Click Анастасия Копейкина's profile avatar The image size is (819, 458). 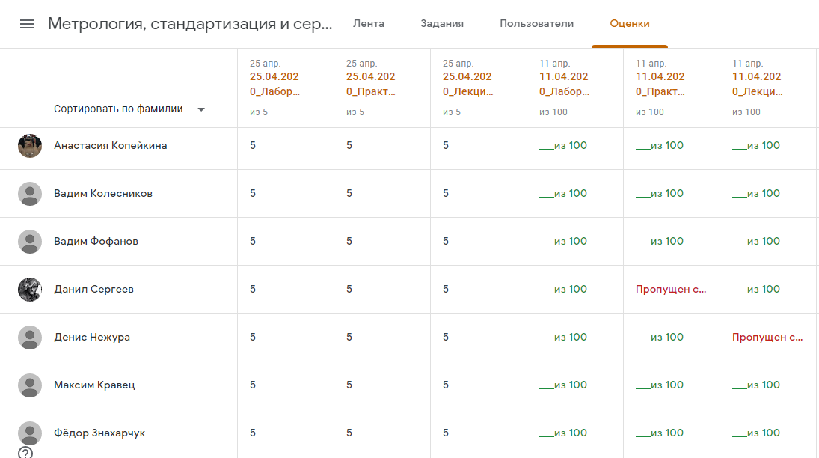(30, 146)
